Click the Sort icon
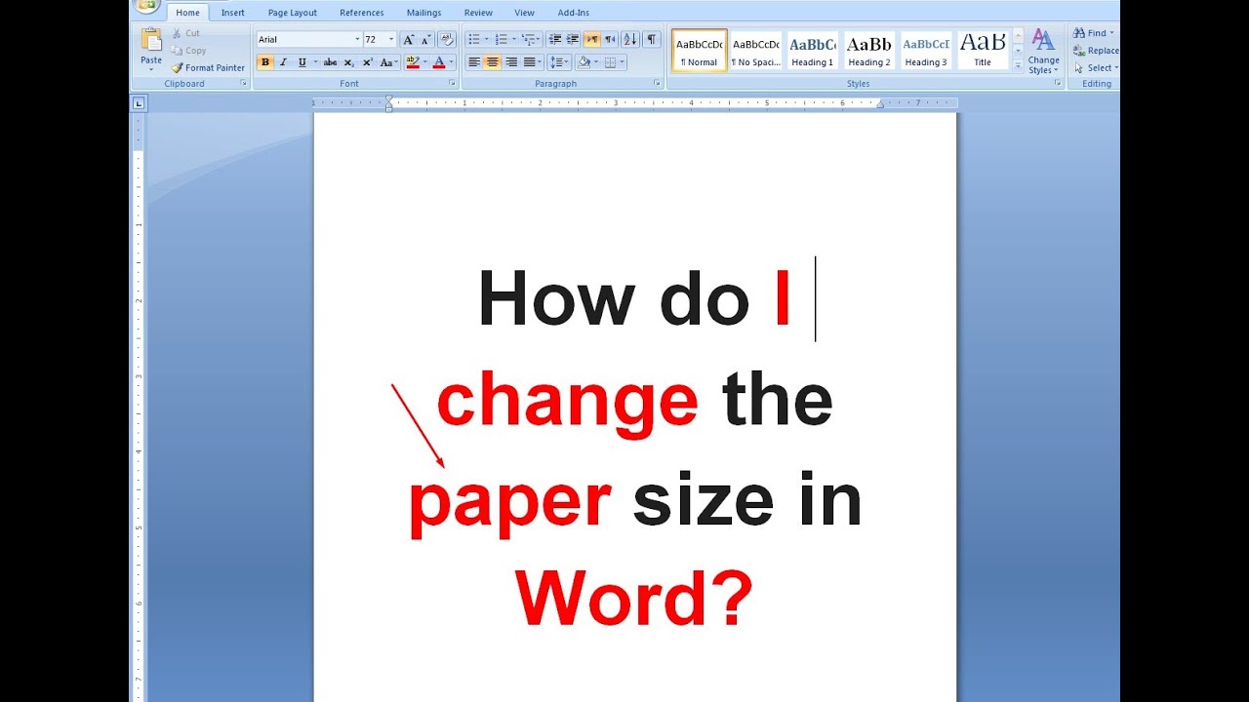The image size is (1249, 702). point(629,39)
